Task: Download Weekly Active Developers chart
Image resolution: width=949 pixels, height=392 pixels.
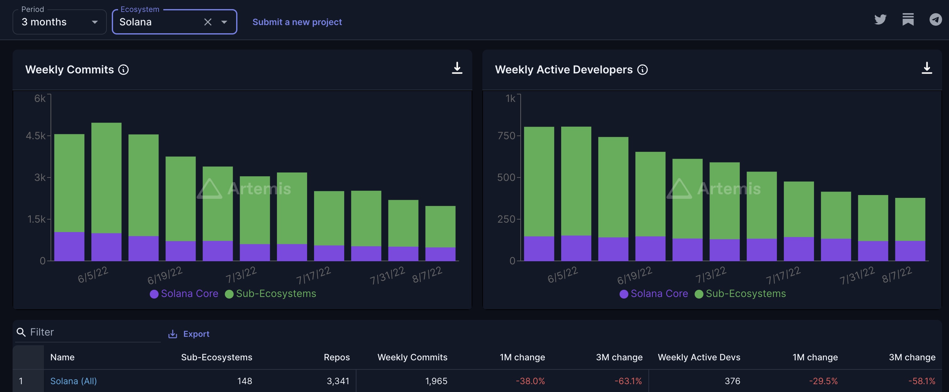Action: tap(926, 68)
